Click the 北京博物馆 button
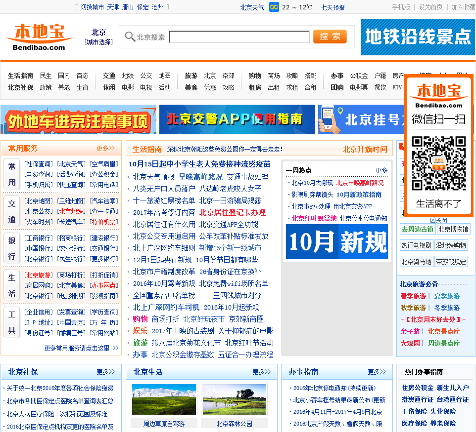Image resolution: width=476 pixels, height=432 pixels. pos(453,229)
